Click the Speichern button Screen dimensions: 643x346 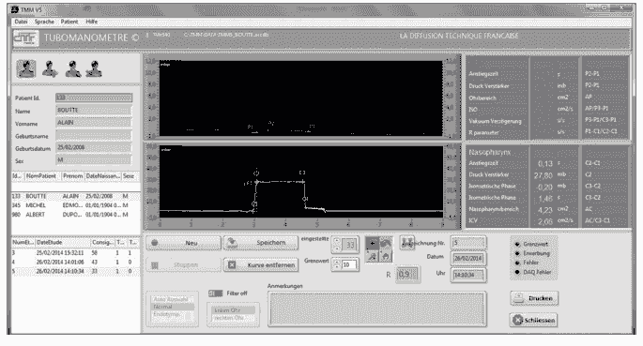[261, 243]
